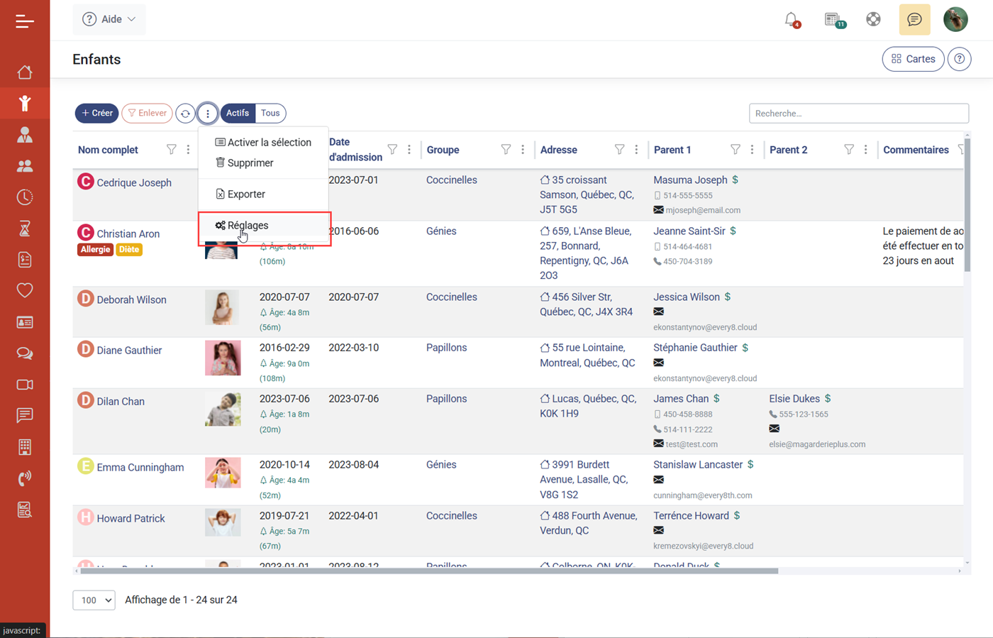
Task: Open the Home dashboard icon
Action: [25, 72]
